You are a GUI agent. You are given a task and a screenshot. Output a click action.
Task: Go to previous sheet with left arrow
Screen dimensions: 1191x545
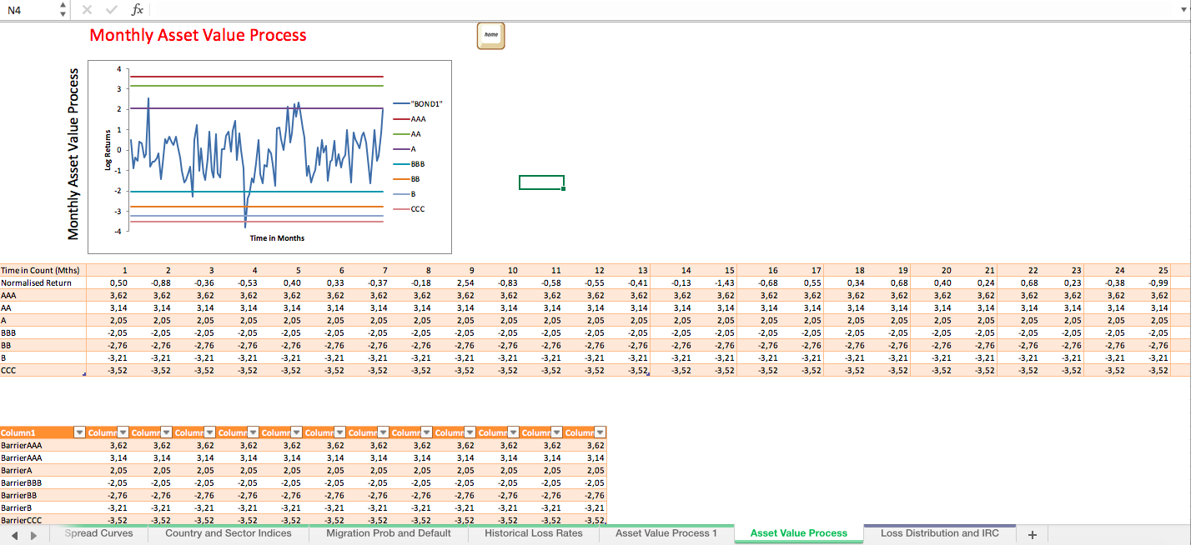pos(15,534)
